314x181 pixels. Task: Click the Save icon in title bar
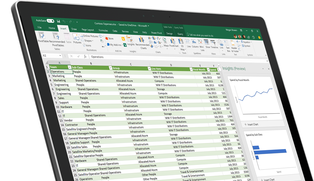coord(58,21)
